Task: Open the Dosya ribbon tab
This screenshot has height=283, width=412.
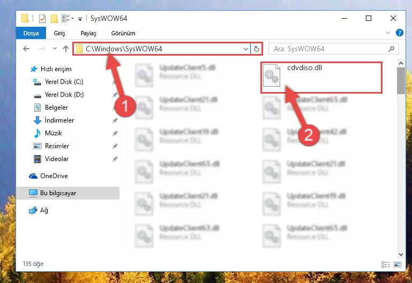Action: click(31, 33)
